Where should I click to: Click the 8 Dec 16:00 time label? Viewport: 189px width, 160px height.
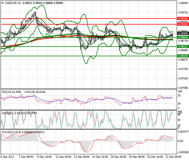coord(44,157)
